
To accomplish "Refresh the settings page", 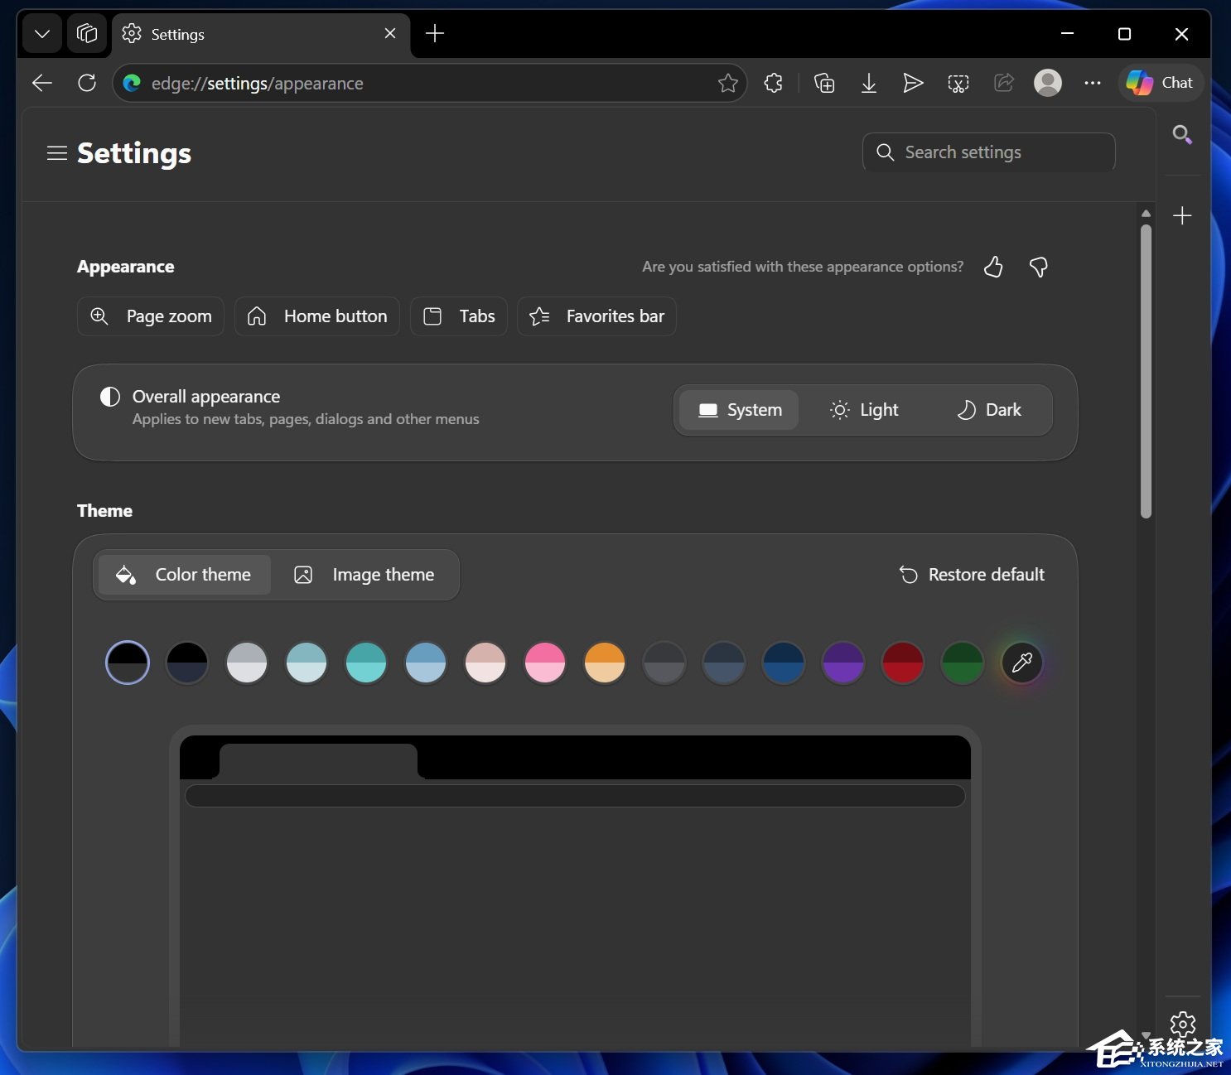I will point(87,83).
